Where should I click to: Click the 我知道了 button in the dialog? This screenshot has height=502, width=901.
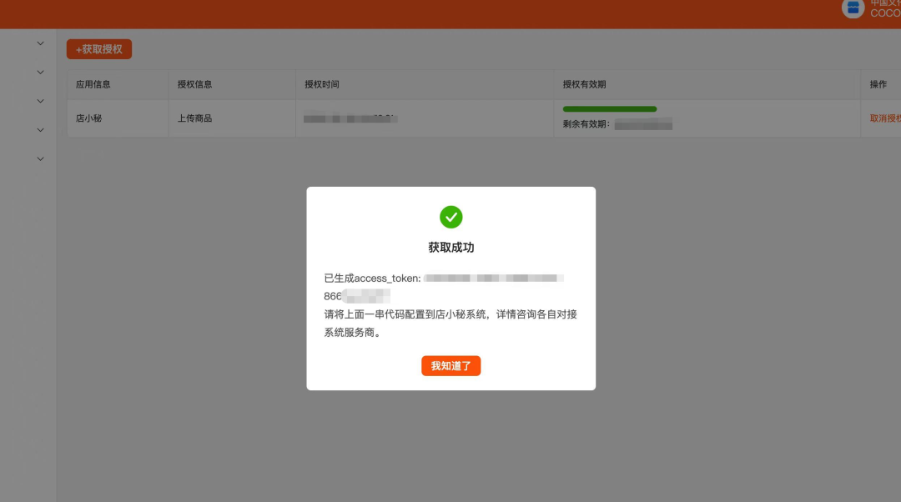click(450, 365)
